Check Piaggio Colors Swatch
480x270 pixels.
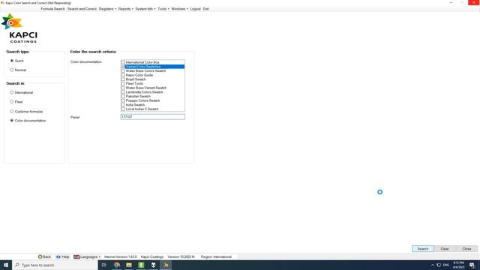point(123,100)
